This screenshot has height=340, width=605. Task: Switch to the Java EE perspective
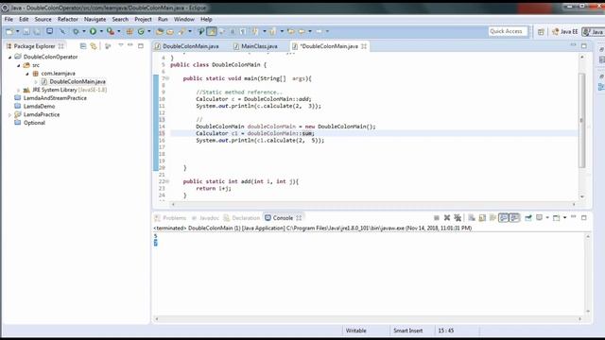pyautogui.click(x=565, y=31)
